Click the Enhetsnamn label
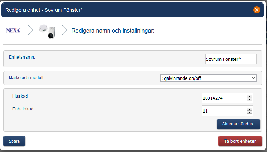This screenshot has width=267, height=152. click(x=22, y=57)
